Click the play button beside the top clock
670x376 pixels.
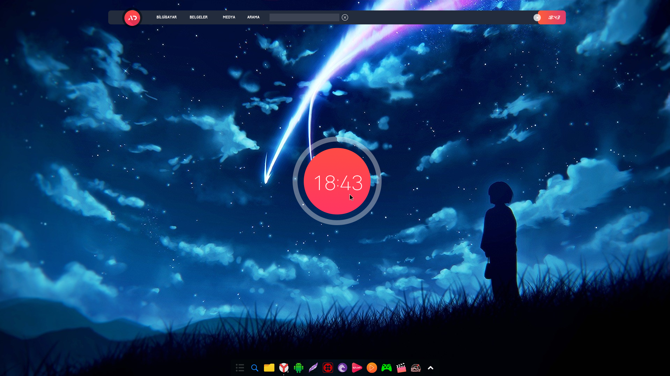pyautogui.click(x=537, y=17)
